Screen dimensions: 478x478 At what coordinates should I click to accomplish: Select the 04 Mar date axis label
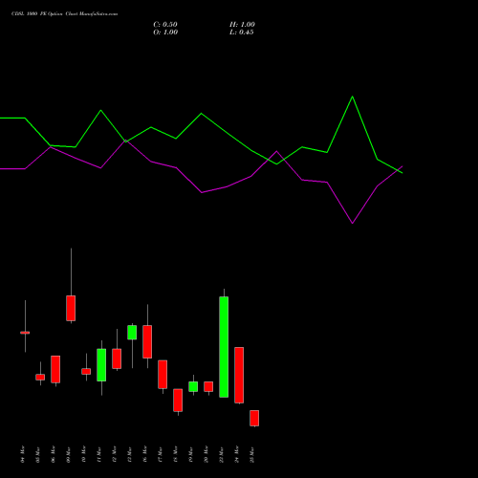[23, 454]
